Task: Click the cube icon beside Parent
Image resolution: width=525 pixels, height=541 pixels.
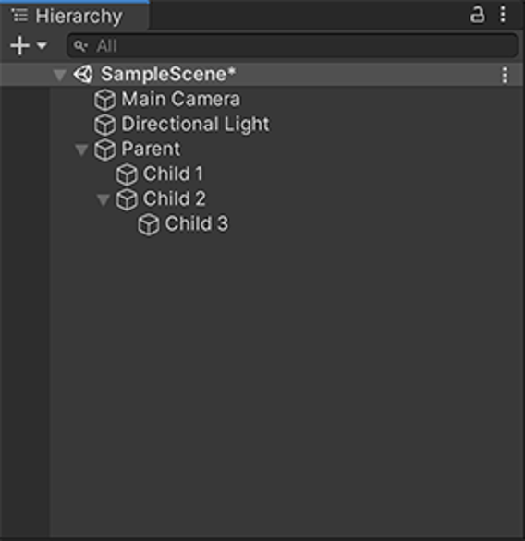Action: click(105, 150)
